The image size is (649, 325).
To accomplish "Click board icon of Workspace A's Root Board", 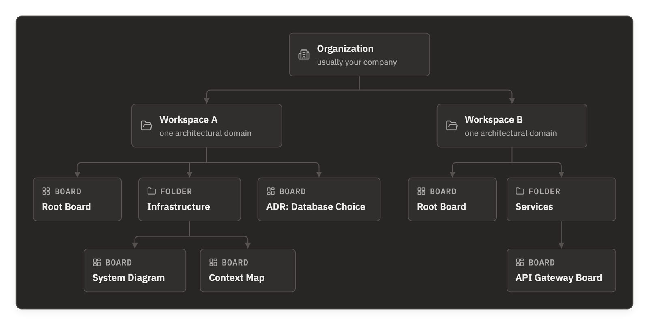I will click(46, 191).
